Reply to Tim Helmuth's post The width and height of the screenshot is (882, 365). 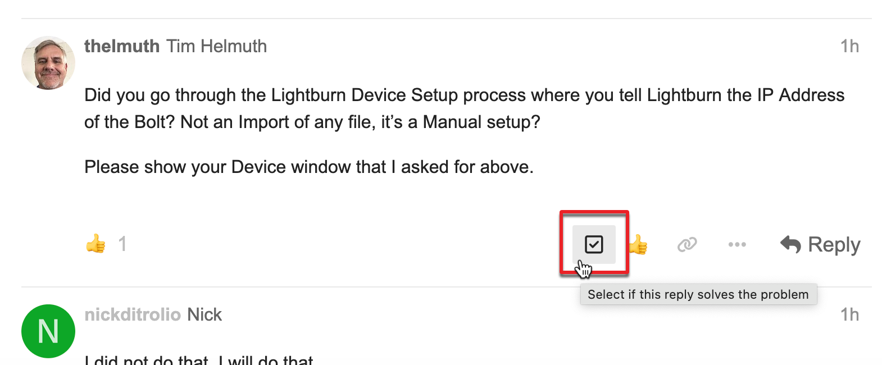[820, 244]
